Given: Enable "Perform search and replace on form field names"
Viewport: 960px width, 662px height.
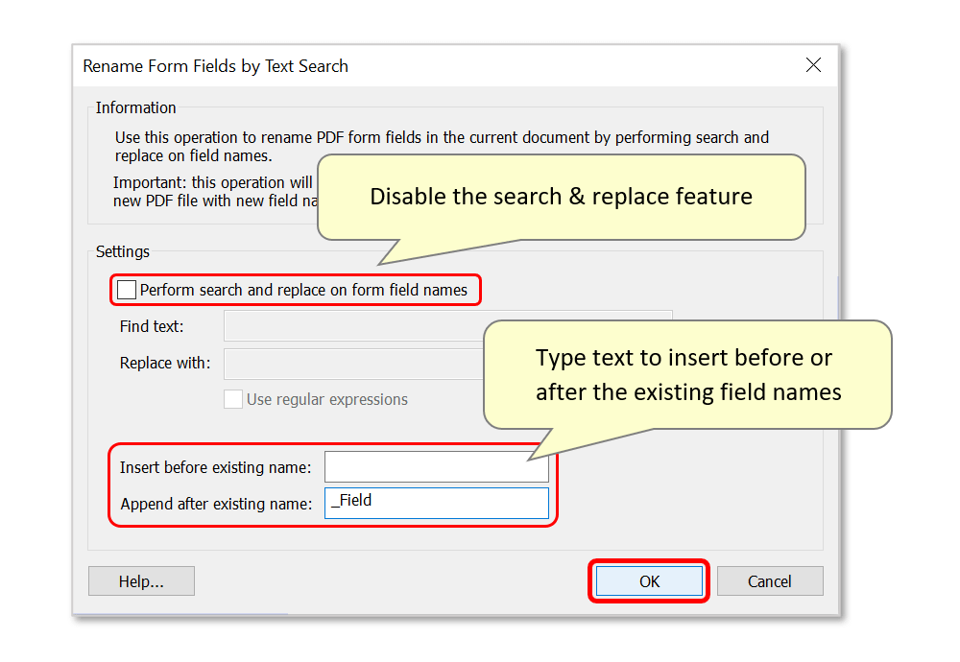Looking at the screenshot, I should coord(126,289).
